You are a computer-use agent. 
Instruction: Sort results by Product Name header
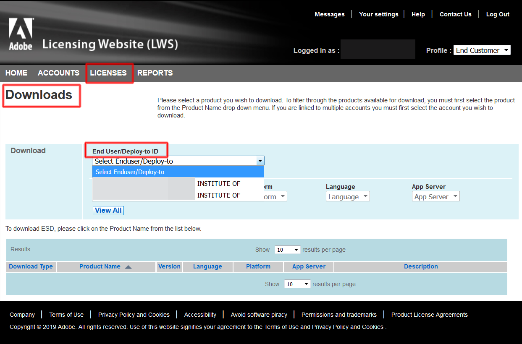click(x=100, y=266)
